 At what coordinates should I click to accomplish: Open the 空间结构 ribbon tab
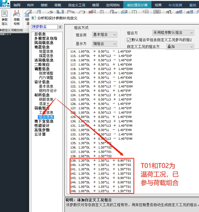113,5
